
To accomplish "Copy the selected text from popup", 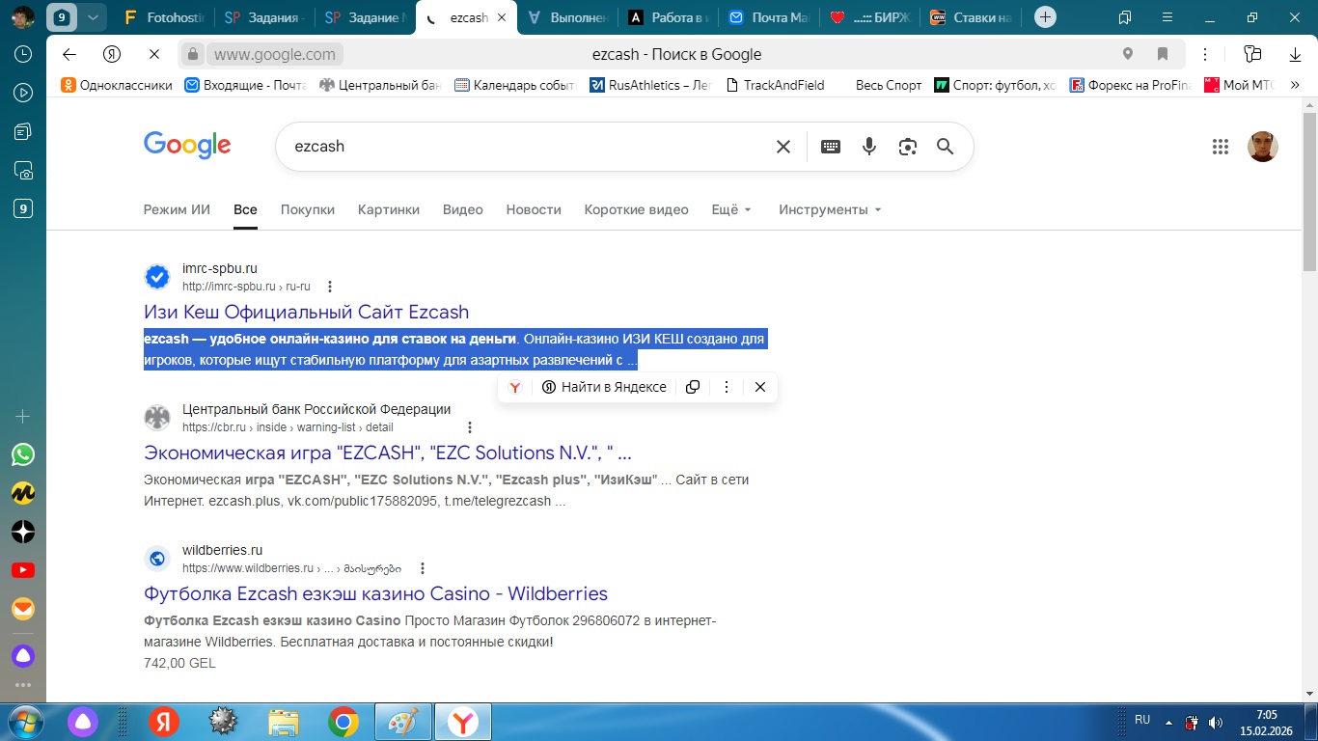I will tap(693, 387).
